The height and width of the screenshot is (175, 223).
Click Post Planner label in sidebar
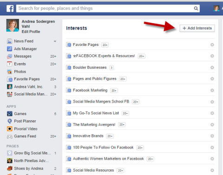pyautogui.click(x=25, y=121)
